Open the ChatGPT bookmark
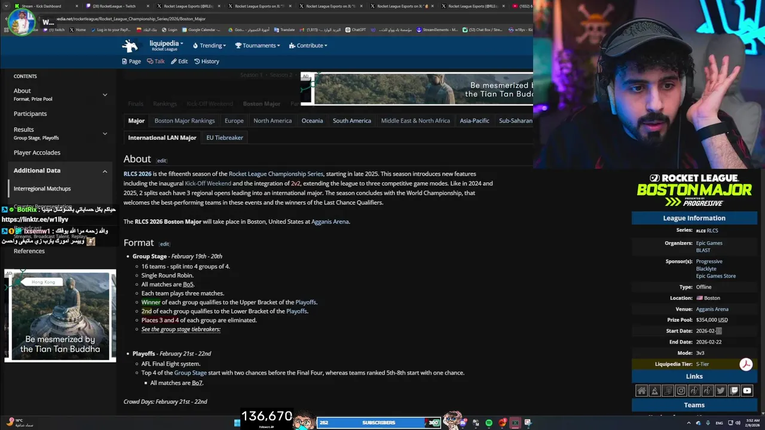The height and width of the screenshot is (430, 765). (356, 29)
